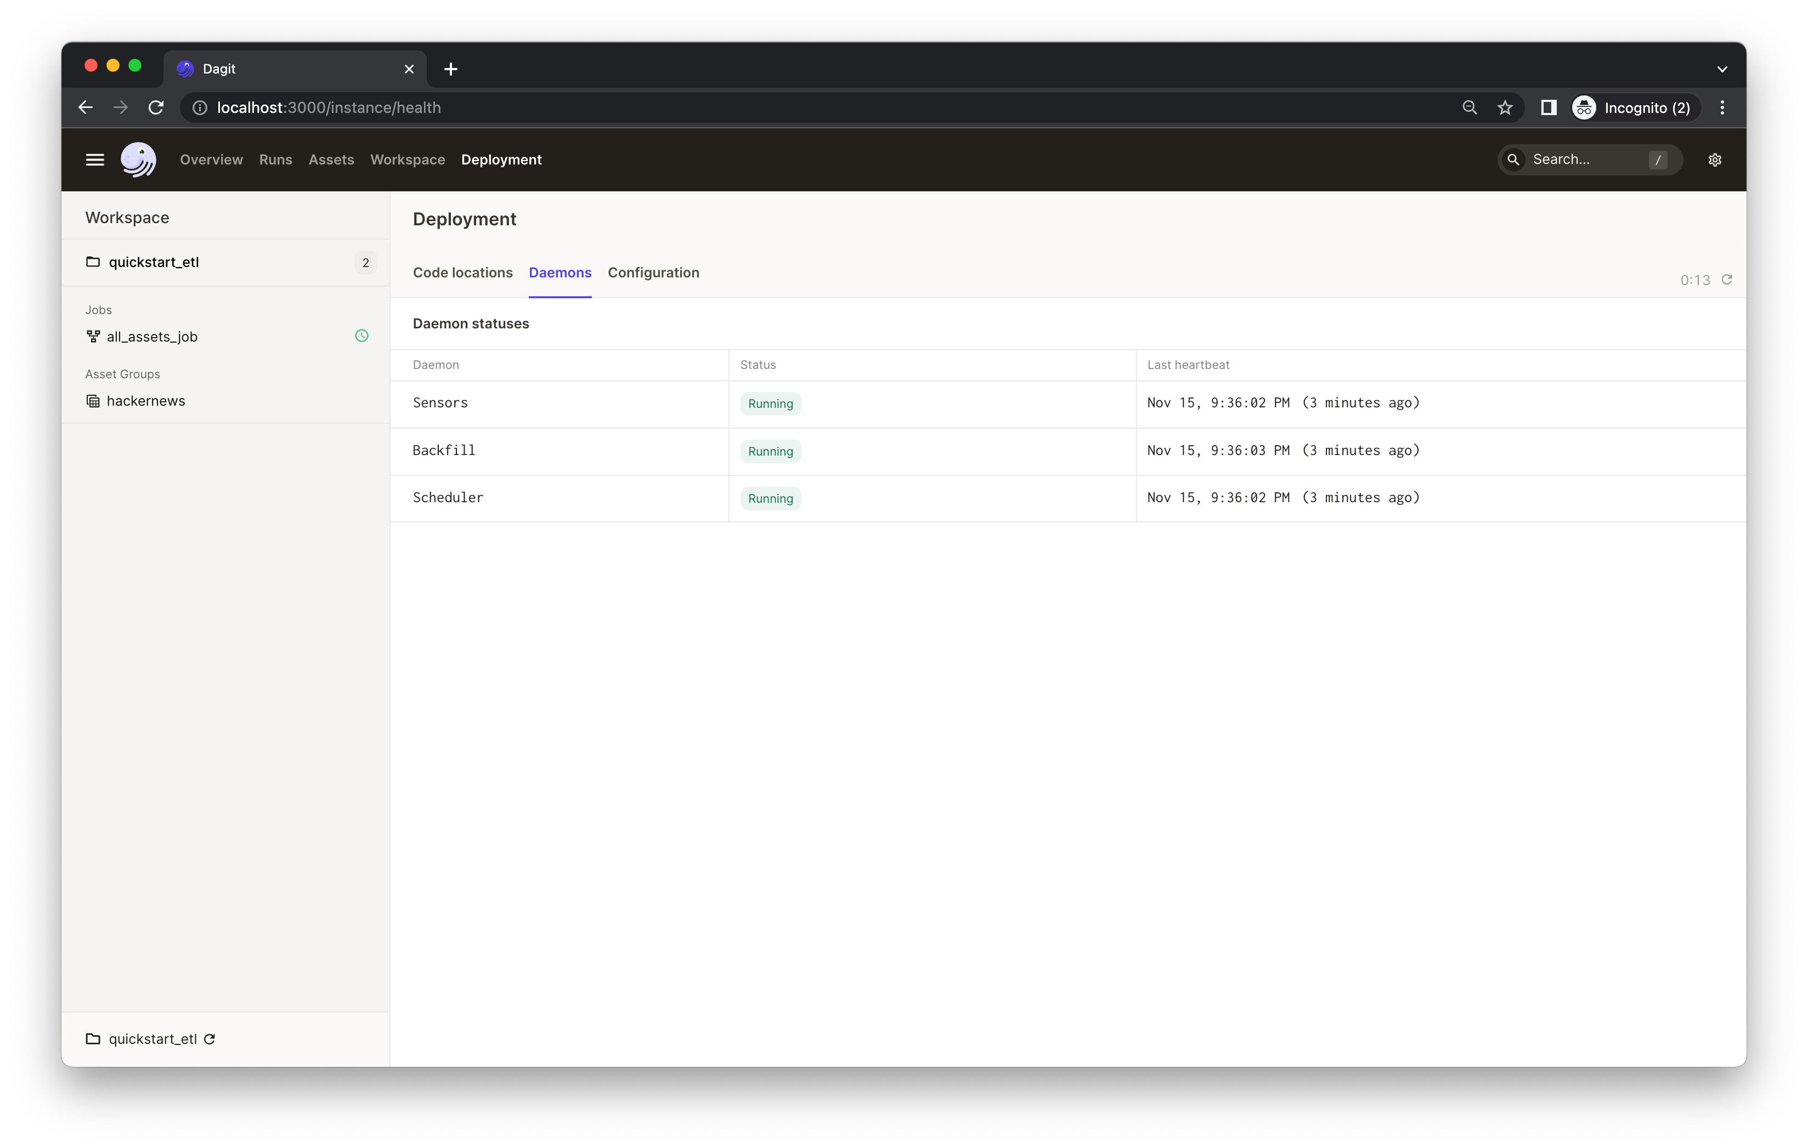Expand the tab search chevron in the browser title bar
Image resolution: width=1808 pixels, height=1148 pixels.
click(x=1722, y=69)
